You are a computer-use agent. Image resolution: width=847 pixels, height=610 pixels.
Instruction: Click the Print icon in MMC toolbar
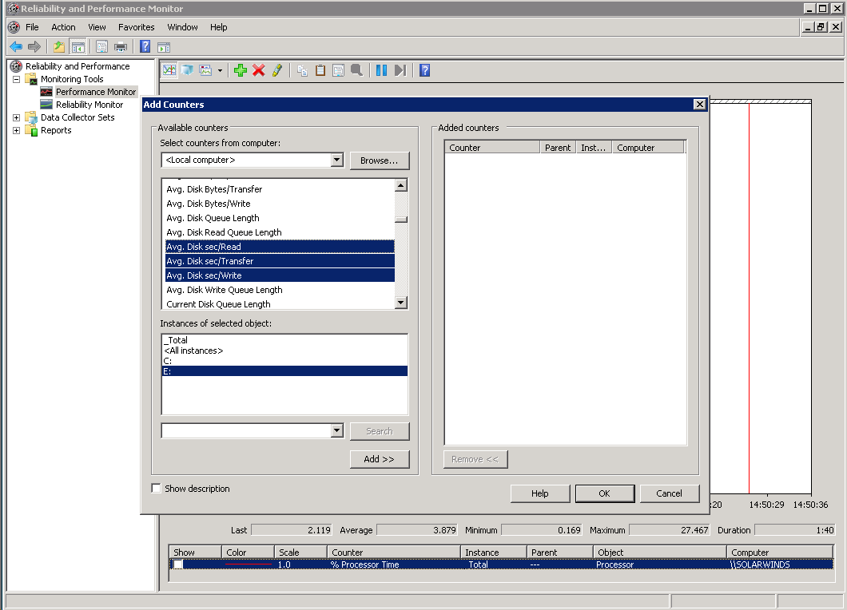pyautogui.click(x=121, y=47)
